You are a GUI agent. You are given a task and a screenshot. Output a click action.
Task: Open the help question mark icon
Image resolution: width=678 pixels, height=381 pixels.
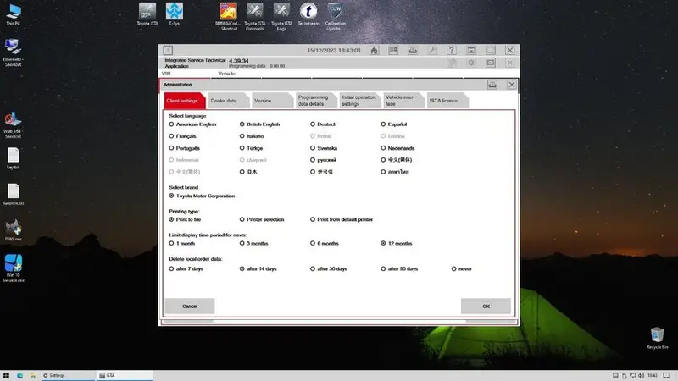(x=452, y=51)
